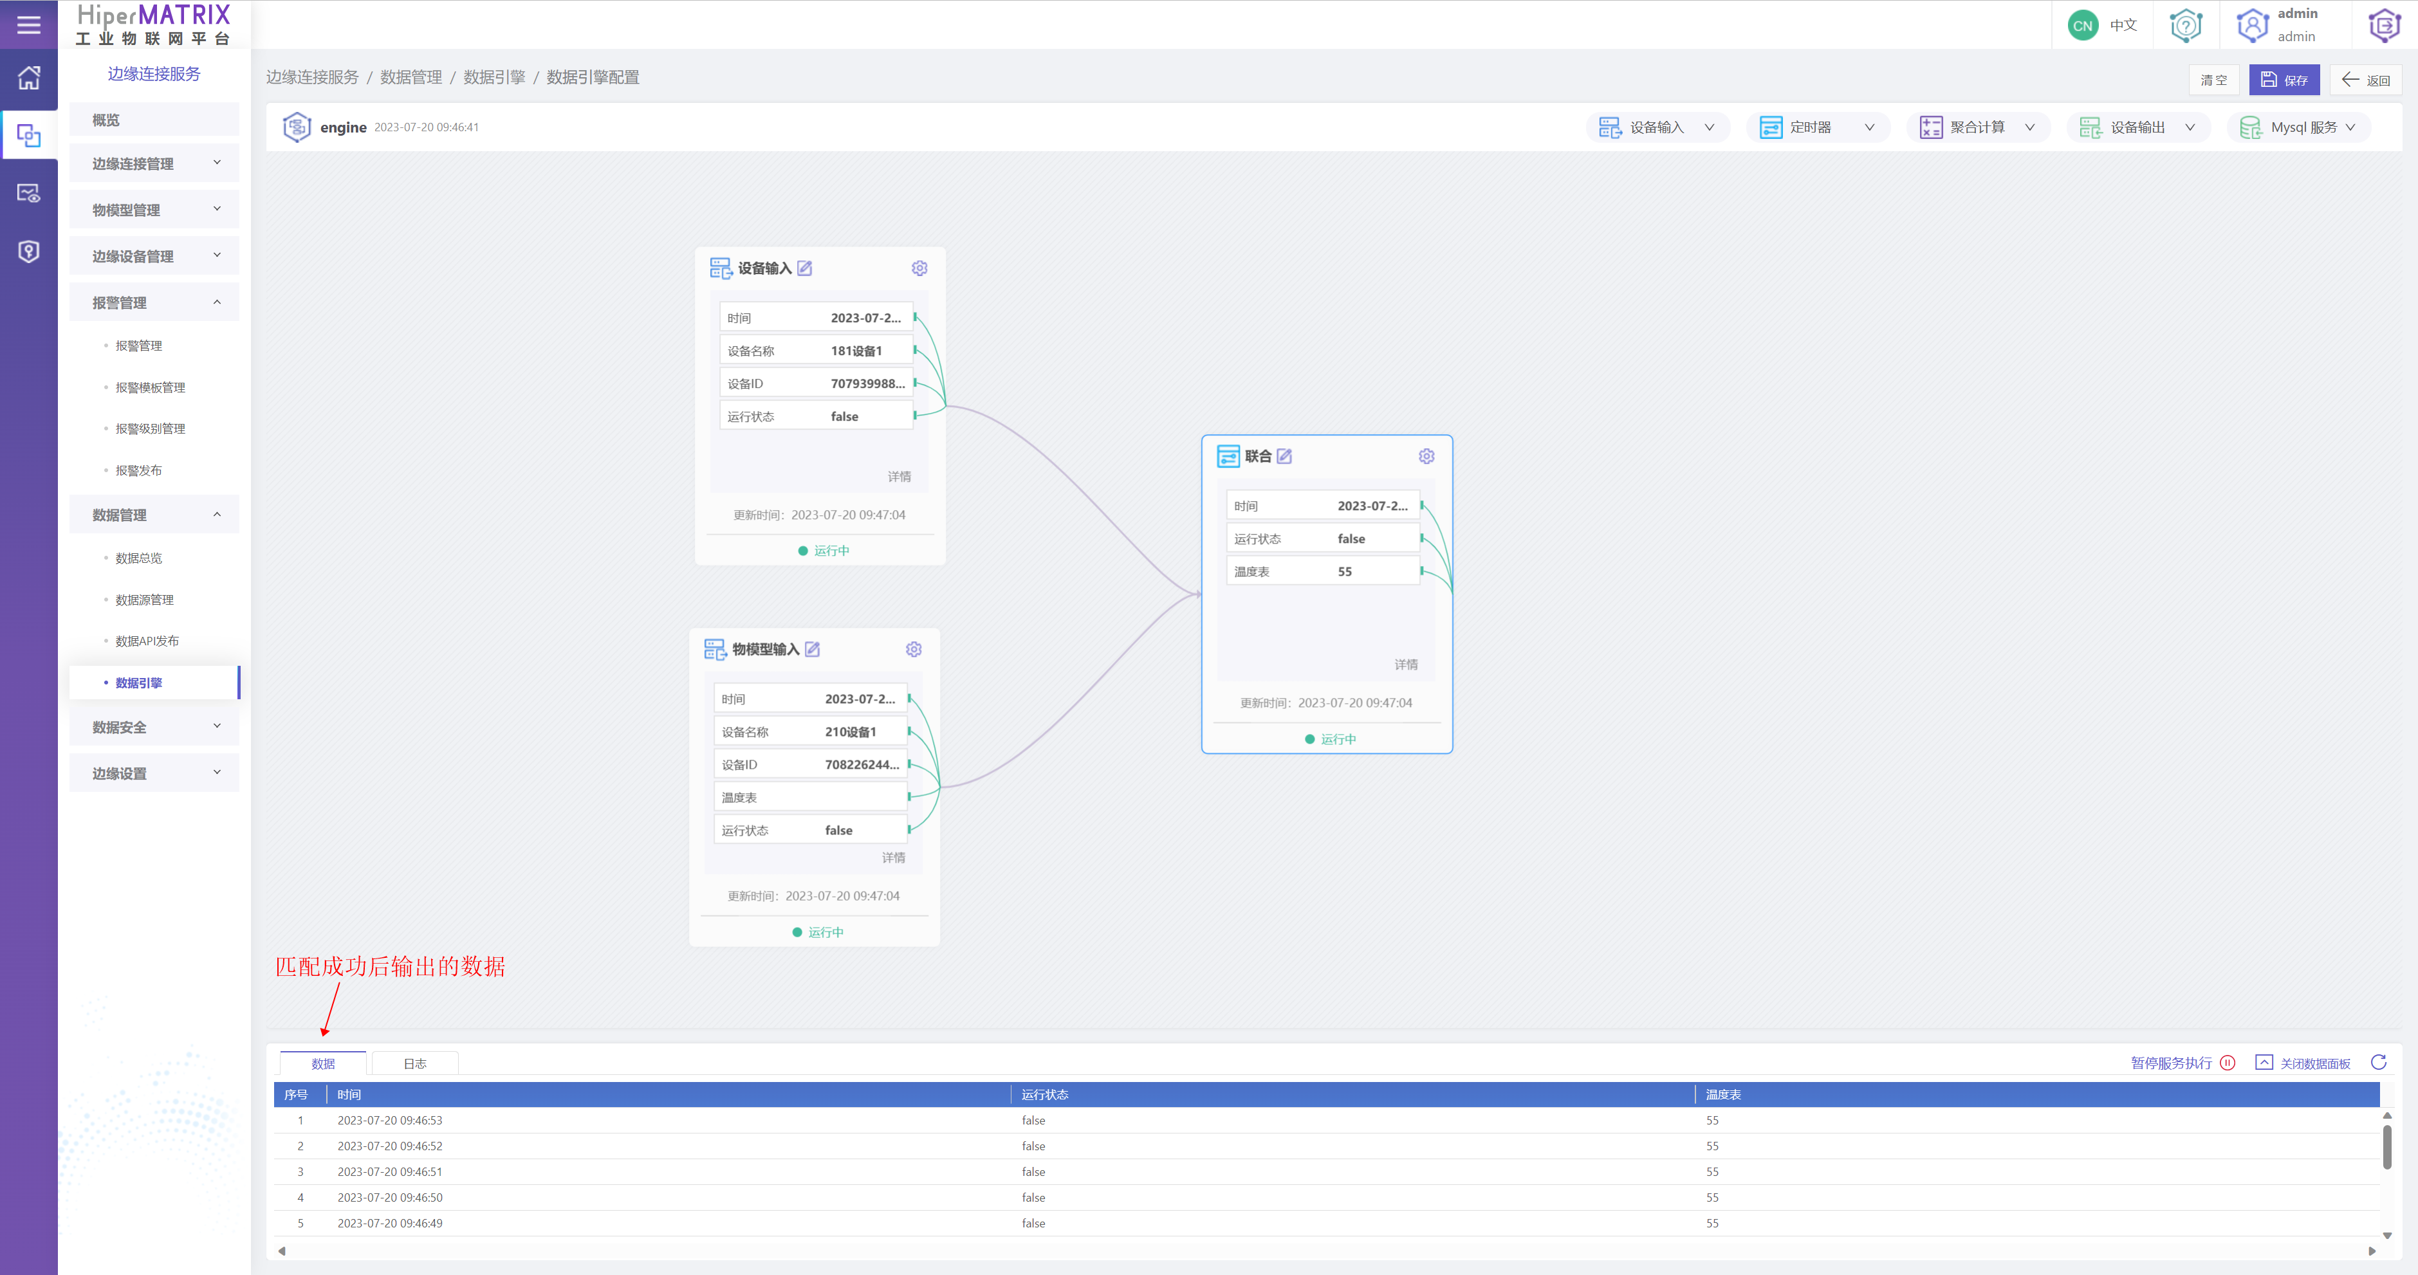Select the 数据引擎 submenu item
The width and height of the screenshot is (2418, 1275).
tap(154, 682)
